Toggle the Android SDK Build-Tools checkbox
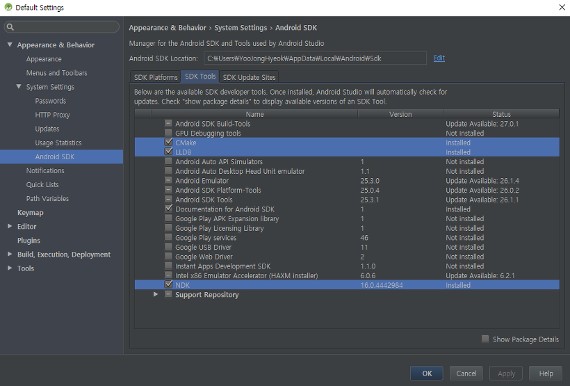The image size is (570, 386). coord(168,123)
